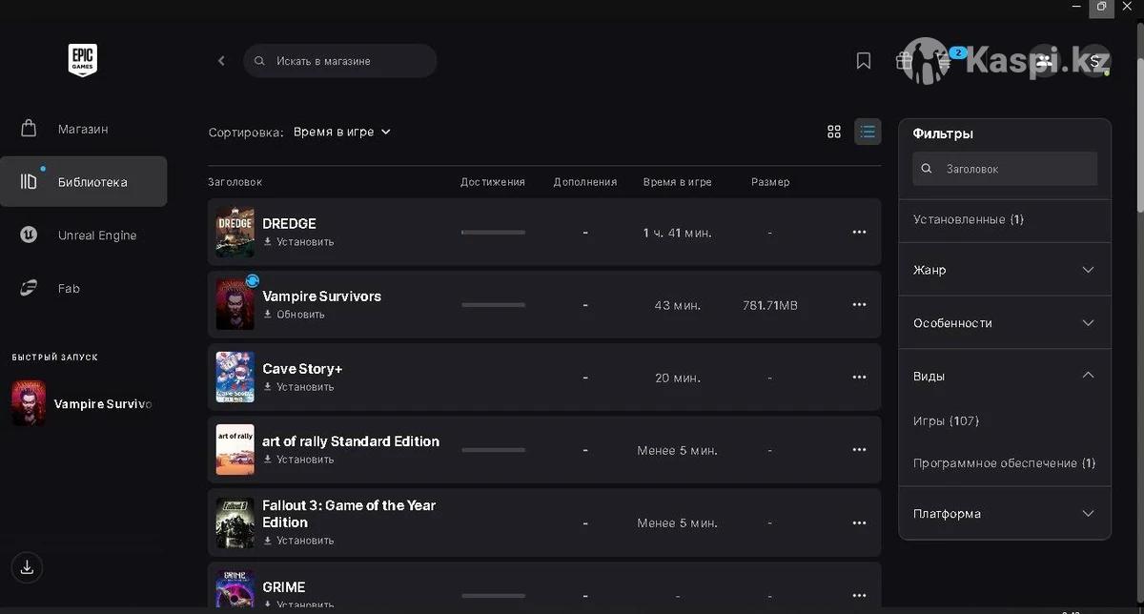Open Магазин in the sidebar
Image resolution: width=1144 pixels, height=614 pixels.
click(83, 129)
